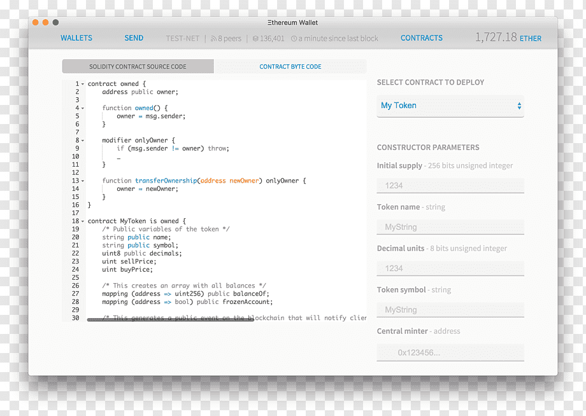
Task: Click 'public balanceOf;' mapping line
Action: [185, 294]
